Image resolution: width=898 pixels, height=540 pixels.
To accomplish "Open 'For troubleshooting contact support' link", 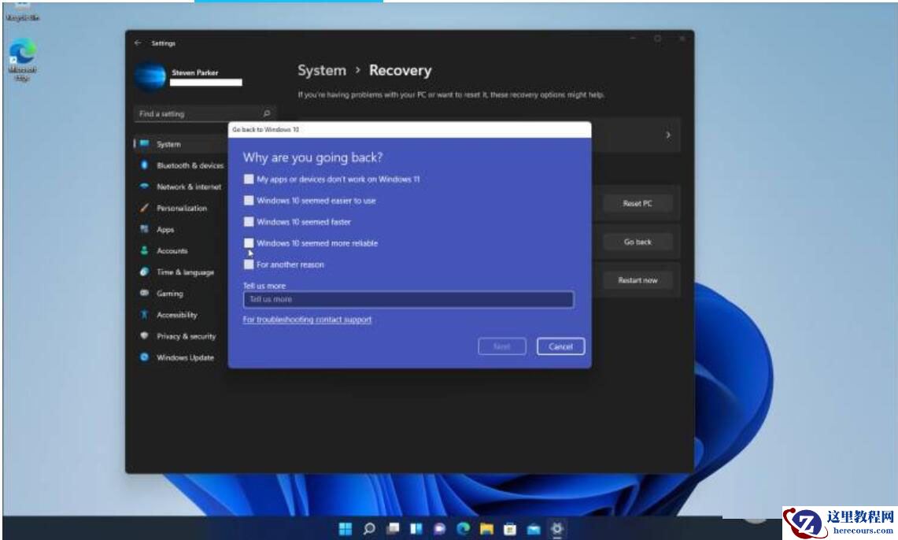I will (307, 320).
